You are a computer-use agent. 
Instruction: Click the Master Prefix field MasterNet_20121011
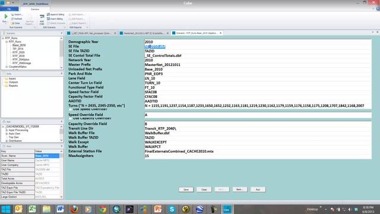pyautogui.click(x=258, y=65)
